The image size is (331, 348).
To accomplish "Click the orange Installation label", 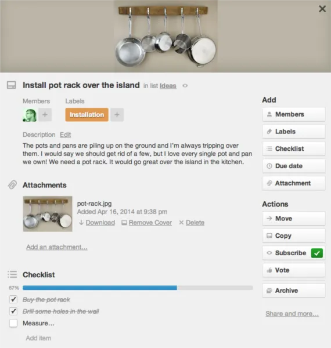I will [x=87, y=115].
